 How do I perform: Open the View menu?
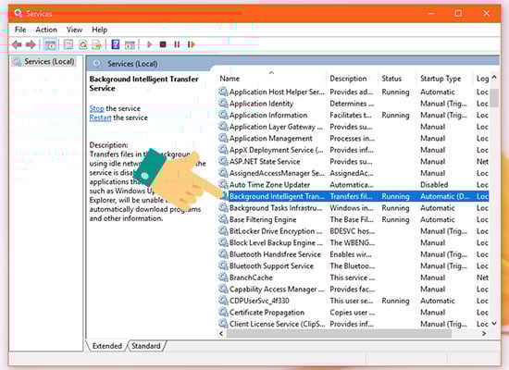pyautogui.click(x=74, y=30)
